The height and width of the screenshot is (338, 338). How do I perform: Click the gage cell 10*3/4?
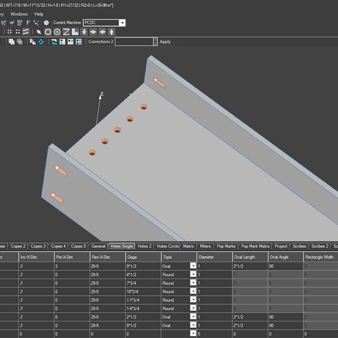click(143, 291)
